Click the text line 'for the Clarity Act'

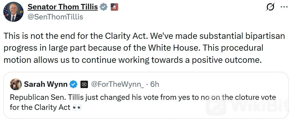tap(40, 107)
